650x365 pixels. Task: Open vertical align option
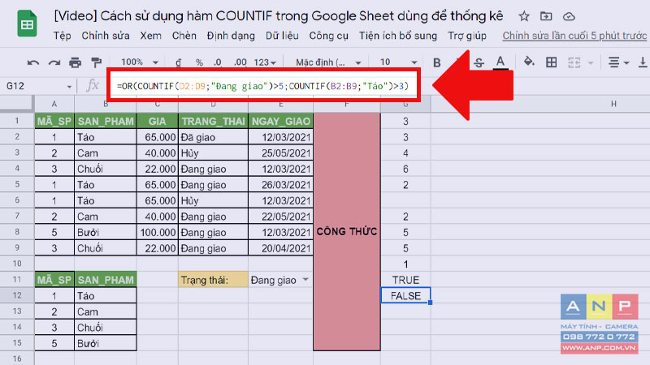(x=643, y=62)
